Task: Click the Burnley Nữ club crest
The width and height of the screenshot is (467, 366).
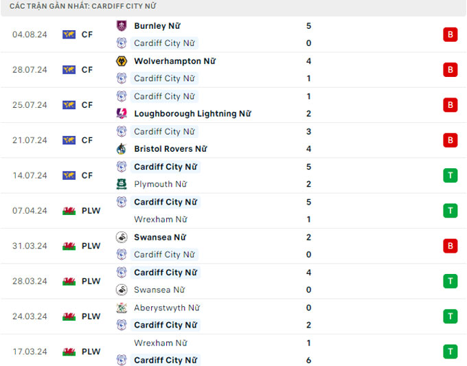Action: pos(122,26)
